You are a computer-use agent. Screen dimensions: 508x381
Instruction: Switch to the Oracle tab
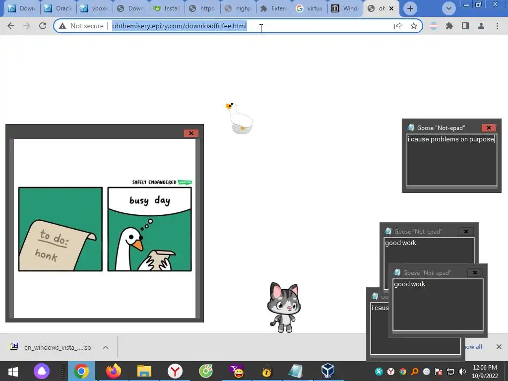pyautogui.click(x=59, y=8)
